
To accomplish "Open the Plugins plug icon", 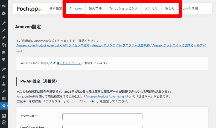I will pos(4,77).
